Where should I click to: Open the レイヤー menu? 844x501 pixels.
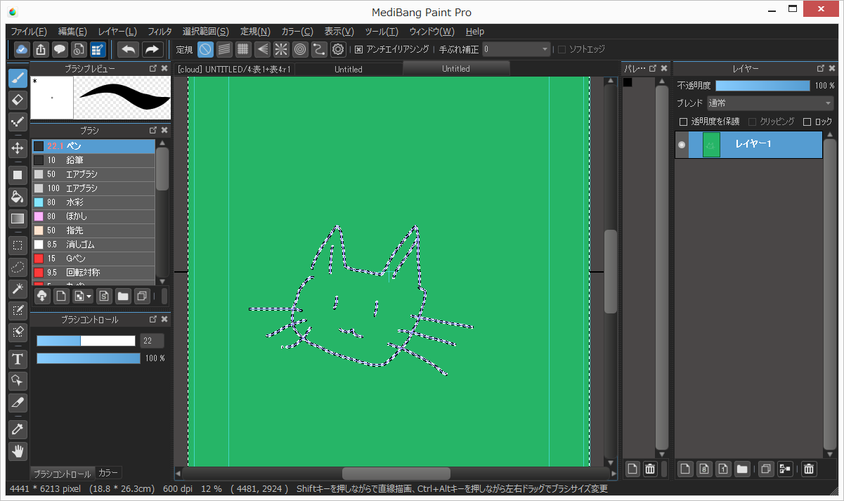(117, 32)
